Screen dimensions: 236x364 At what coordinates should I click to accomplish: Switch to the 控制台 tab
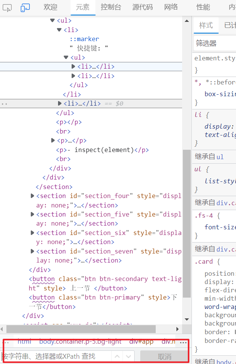111,7
